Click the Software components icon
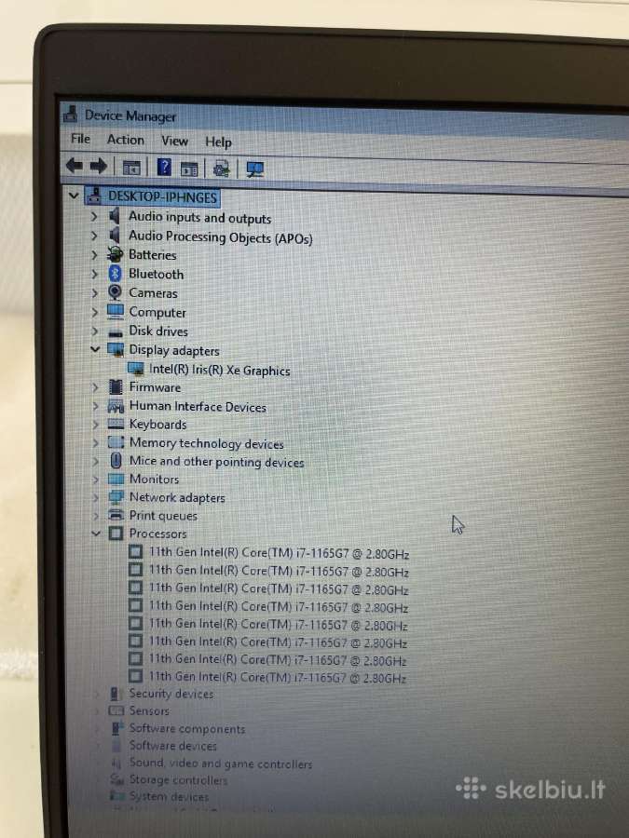629x838 pixels. coord(117,728)
